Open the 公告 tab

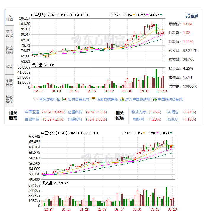click(x=9, y=66)
